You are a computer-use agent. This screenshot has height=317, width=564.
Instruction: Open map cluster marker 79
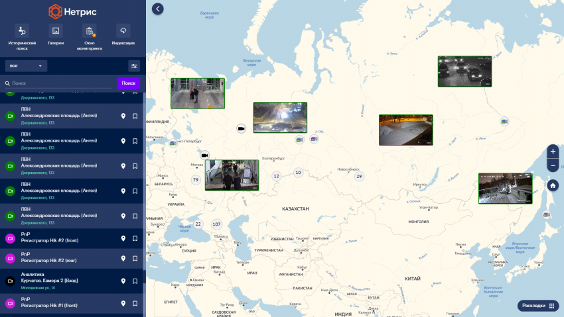pos(196,179)
